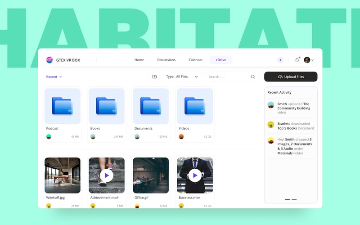The height and width of the screenshot is (225, 360).
Task: Click 'The Community building' activity text
Action: coord(294,106)
